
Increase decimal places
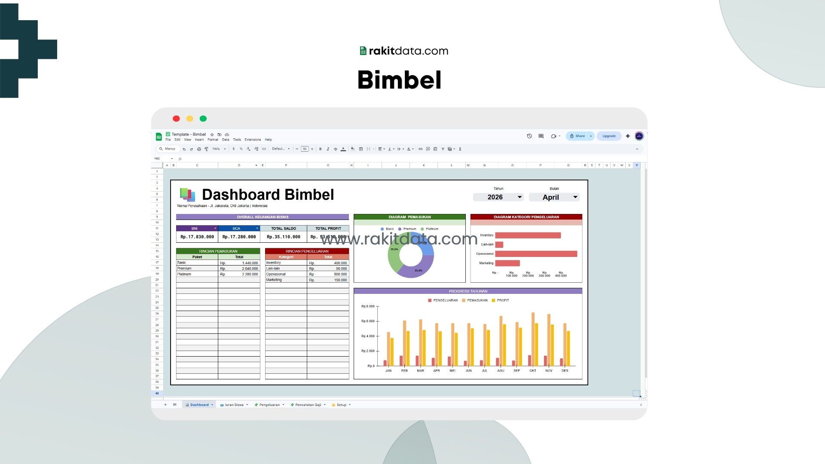point(256,149)
